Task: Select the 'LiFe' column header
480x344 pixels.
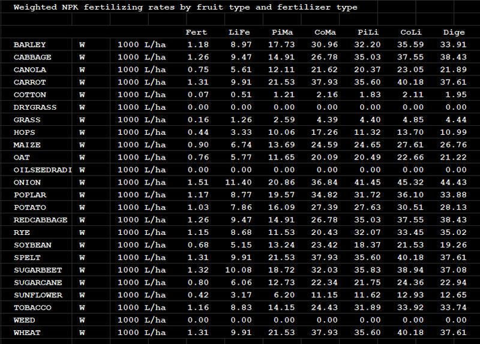Action: [x=239, y=32]
